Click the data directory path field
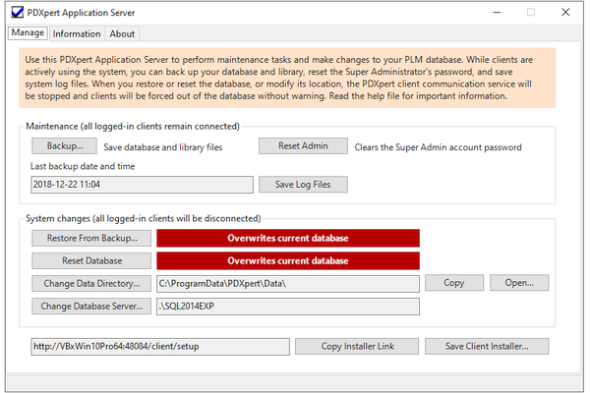This screenshot has width=590, height=393. 288,284
